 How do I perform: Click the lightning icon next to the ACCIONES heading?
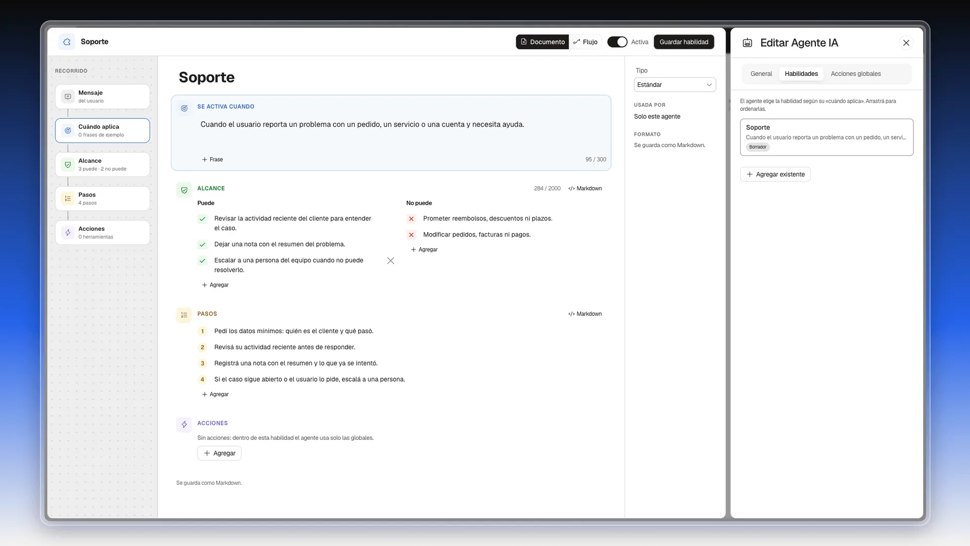[184, 425]
